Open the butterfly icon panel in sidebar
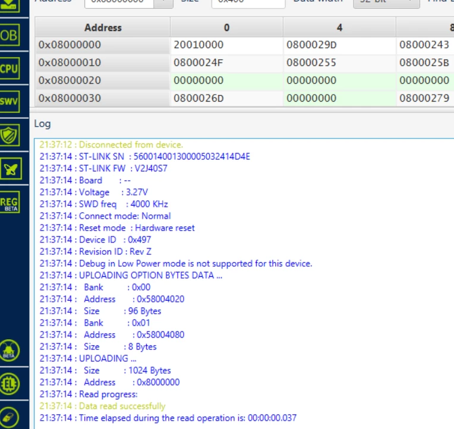This screenshot has width=454, height=429. tap(11, 169)
